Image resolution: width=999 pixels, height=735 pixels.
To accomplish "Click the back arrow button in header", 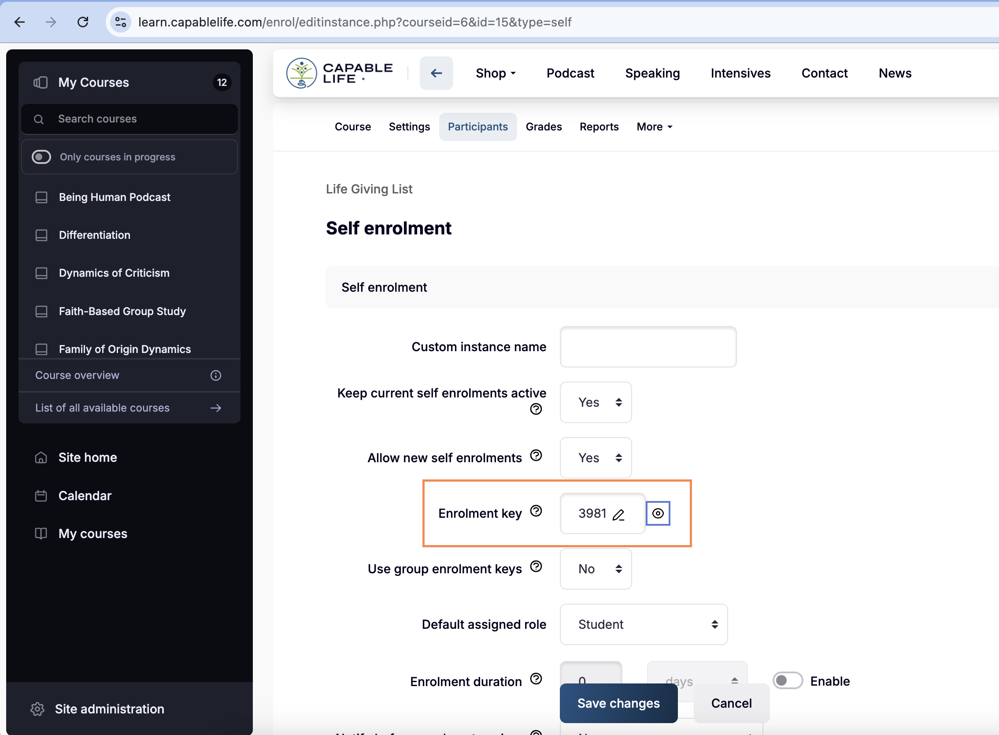I will coord(436,73).
